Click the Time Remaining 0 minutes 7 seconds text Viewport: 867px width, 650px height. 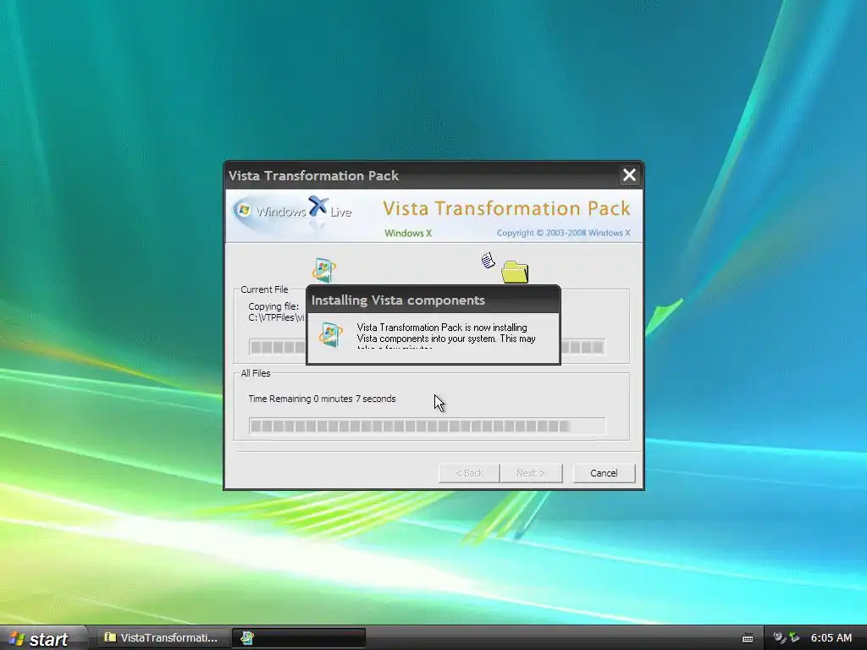(x=322, y=399)
